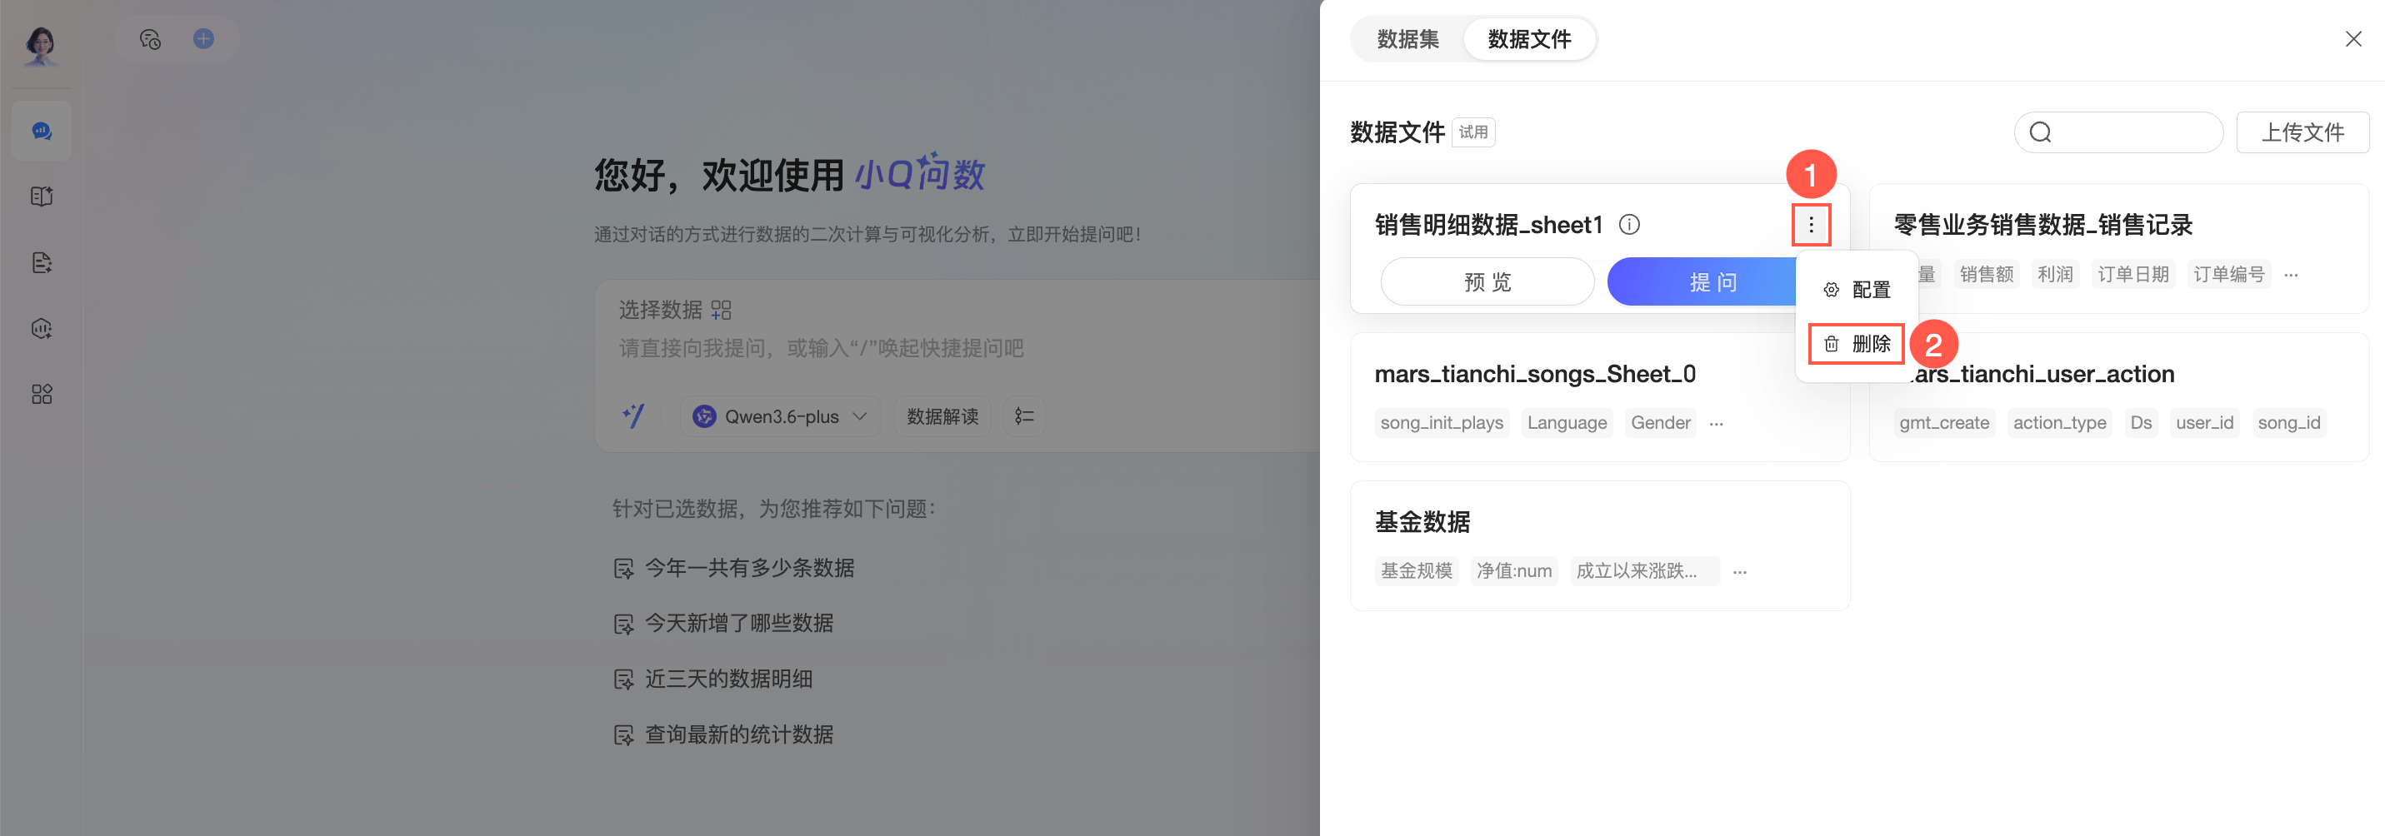Click the action_type field tag

click(x=2059, y=423)
